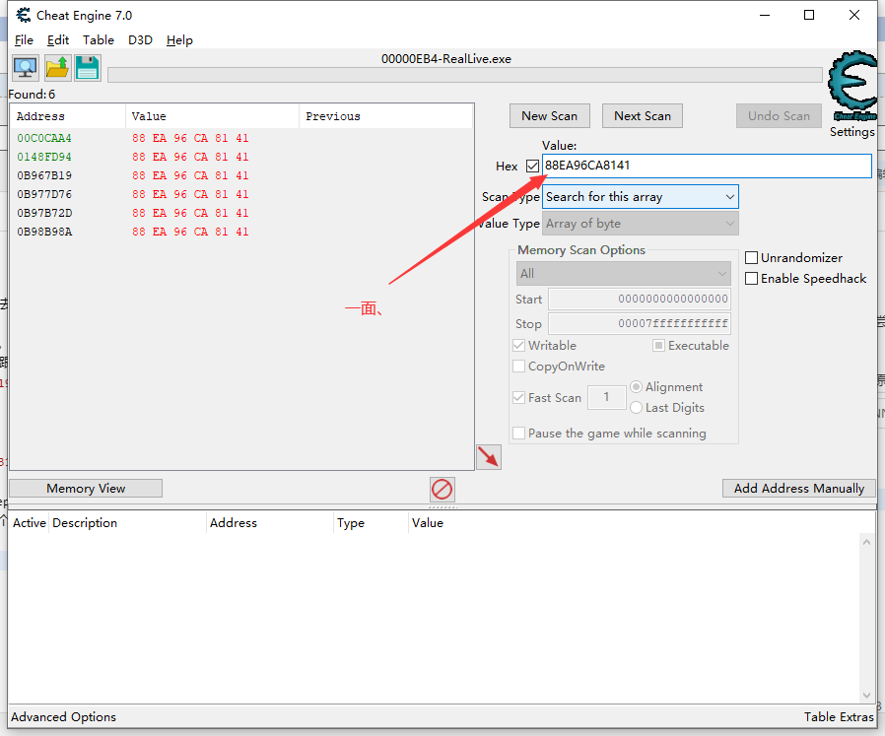Click the Cheat Engine title bar icon

pyautogui.click(x=23, y=15)
